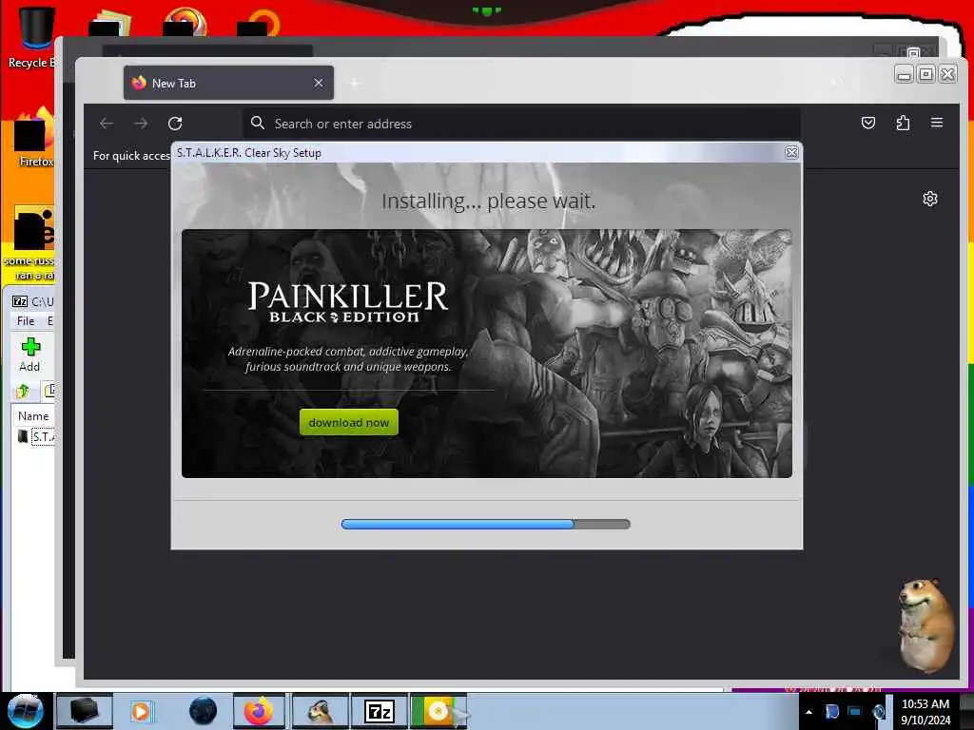
Task: Click the Windows Media Player taskbar icon
Action: pos(141,711)
